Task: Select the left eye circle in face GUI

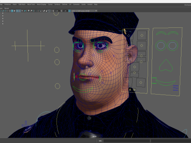Action: 161,46
